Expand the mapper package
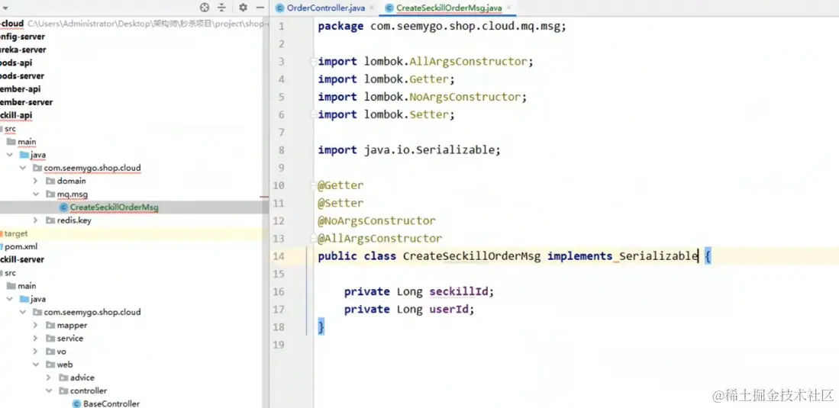This screenshot has height=408, width=839. (35, 325)
